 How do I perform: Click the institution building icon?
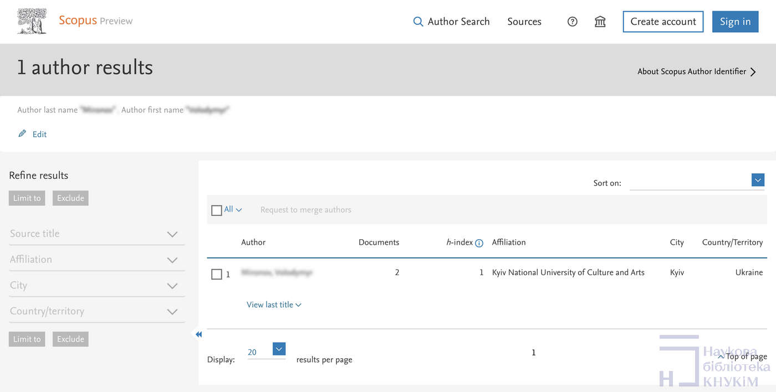click(x=600, y=22)
